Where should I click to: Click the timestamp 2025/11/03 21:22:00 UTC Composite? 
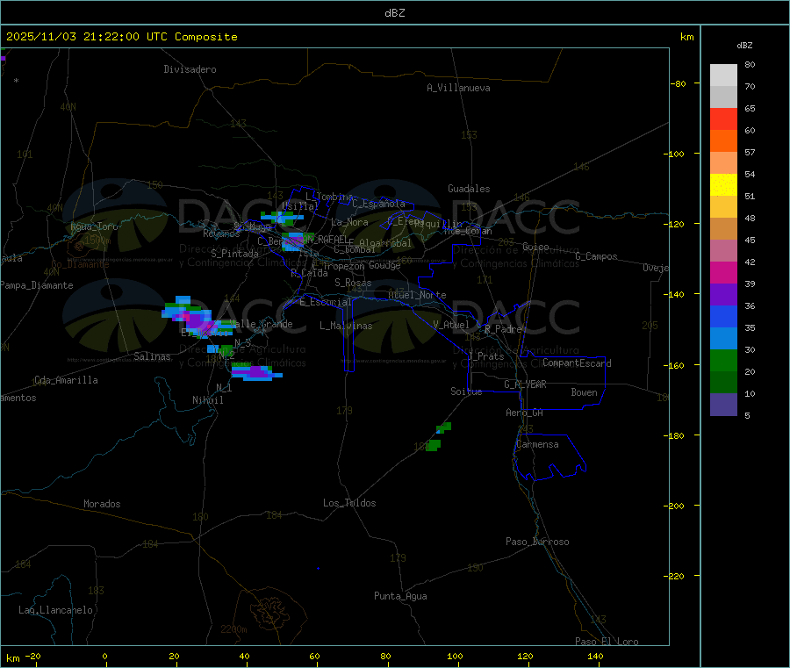pyautogui.click(x=121, y=37)
